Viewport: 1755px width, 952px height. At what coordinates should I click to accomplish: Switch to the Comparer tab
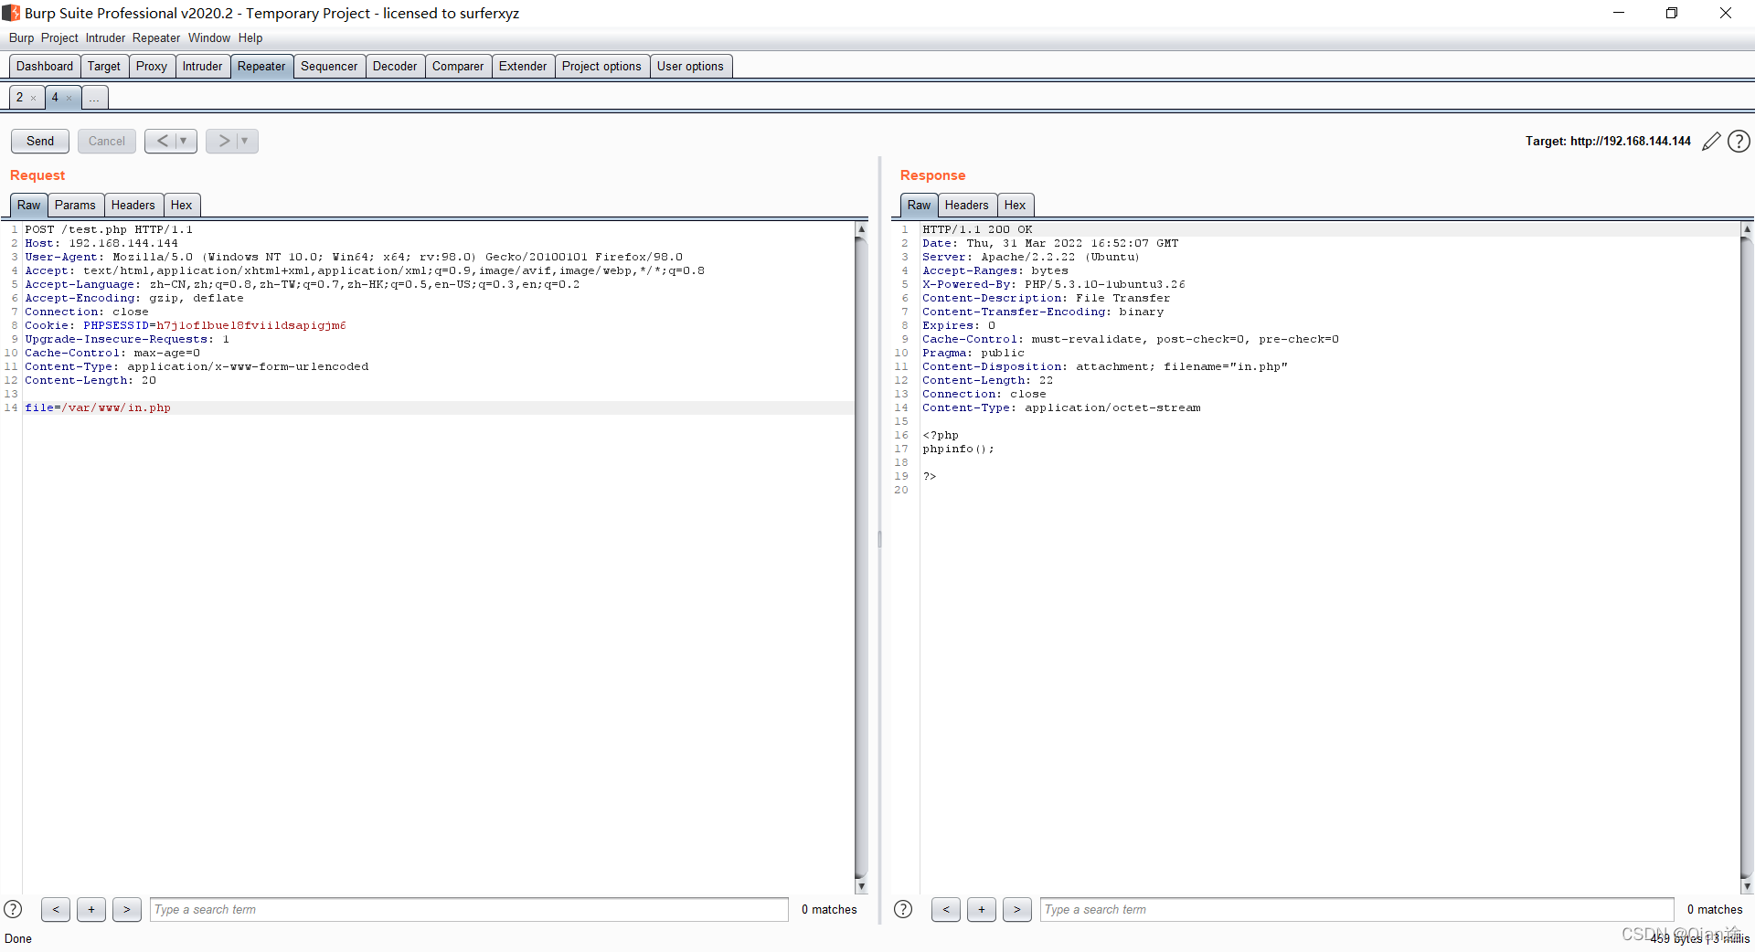(458, 66)
